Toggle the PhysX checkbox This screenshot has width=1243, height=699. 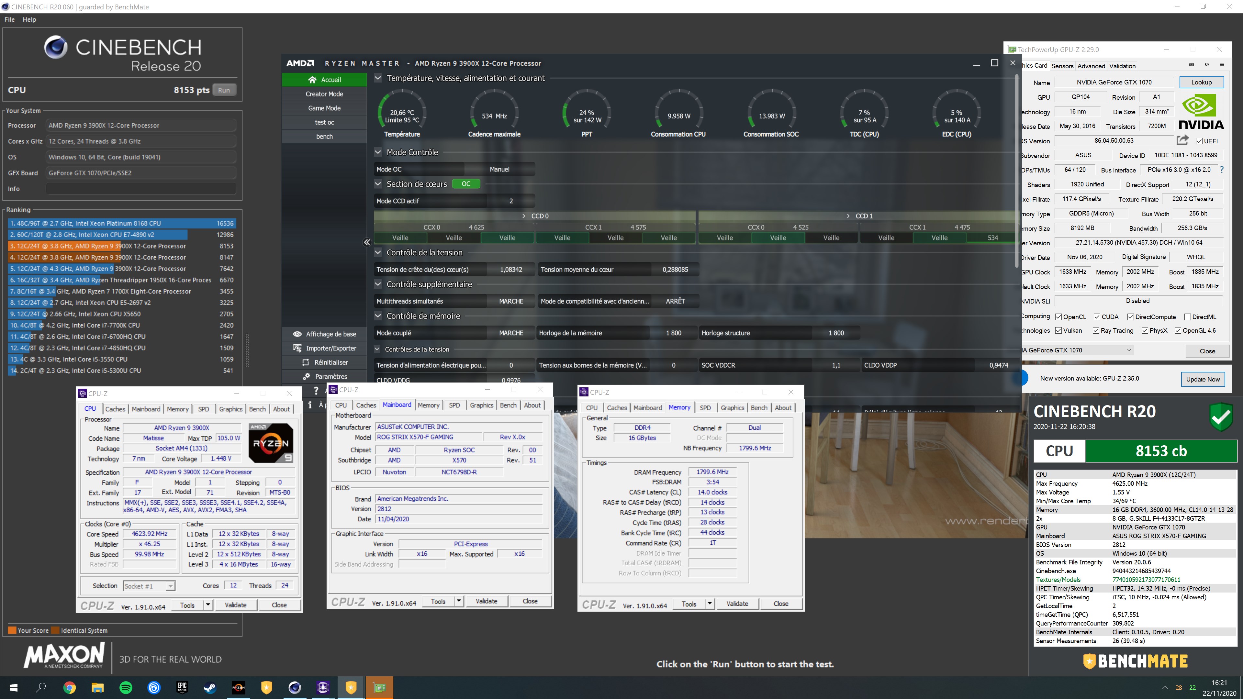(1145, 330)
